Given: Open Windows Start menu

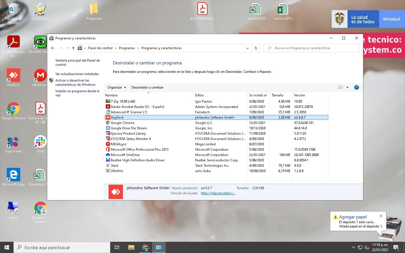Looking at the screenshot, I should tap(7, 247).
